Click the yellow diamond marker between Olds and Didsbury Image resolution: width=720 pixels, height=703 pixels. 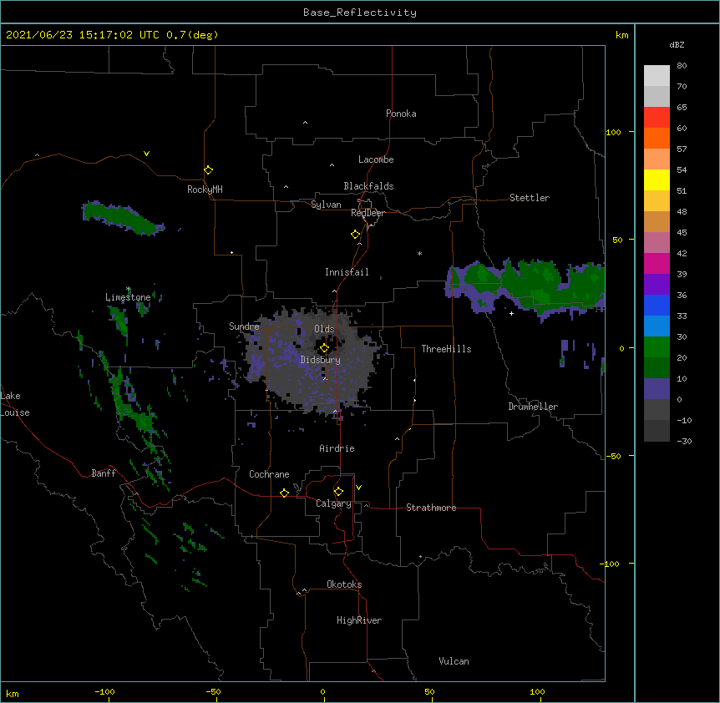pyautogui.click(x=324, y=348)
